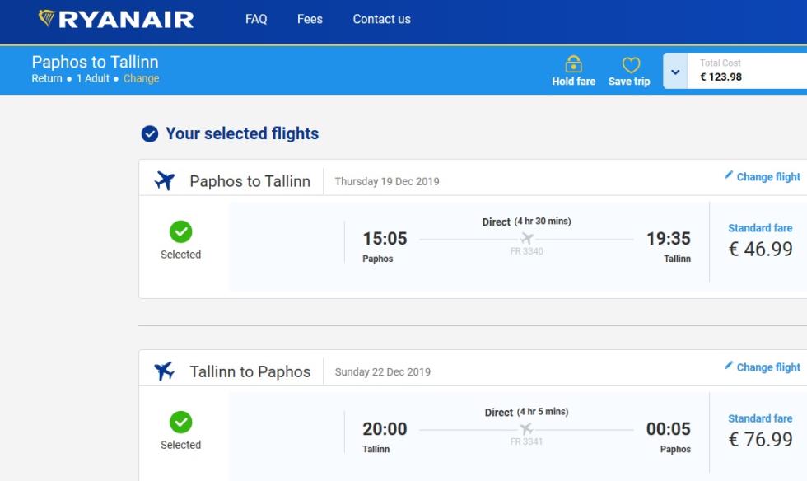This screenshot has height=481, width=807.
Task: Open the Fees menu item
Action: 310,20
